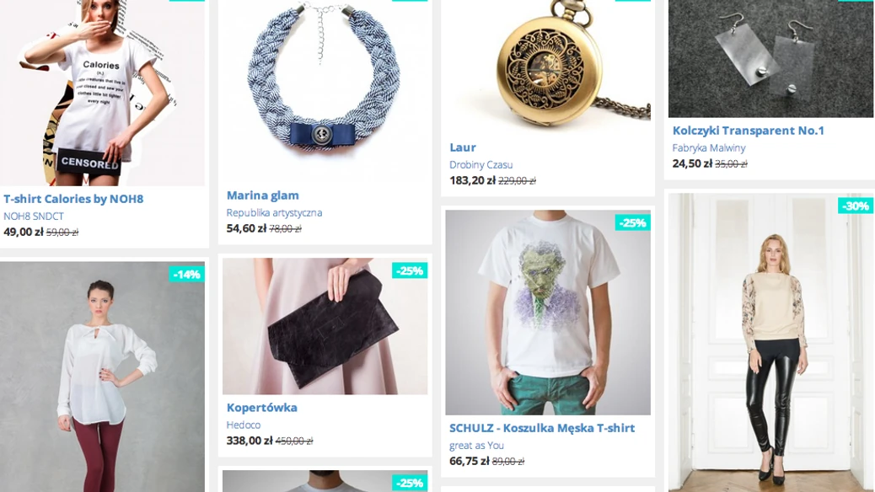View the black envelope clutch photo

[325, 326]
